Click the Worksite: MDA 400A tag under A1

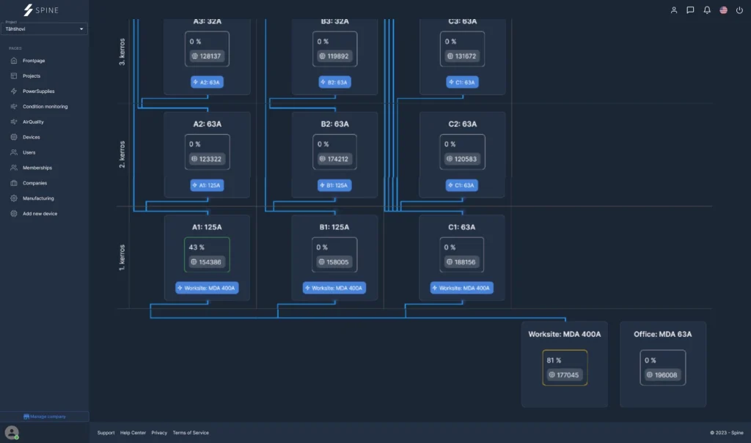(207, 288)
